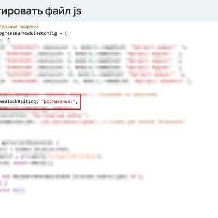Click the blurred red "if" condition line near the bottom
Screen dimensions: 218x218
point(71,177)
